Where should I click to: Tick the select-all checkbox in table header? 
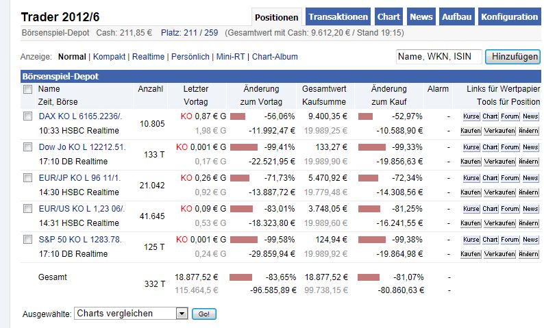tap(27, 89)
